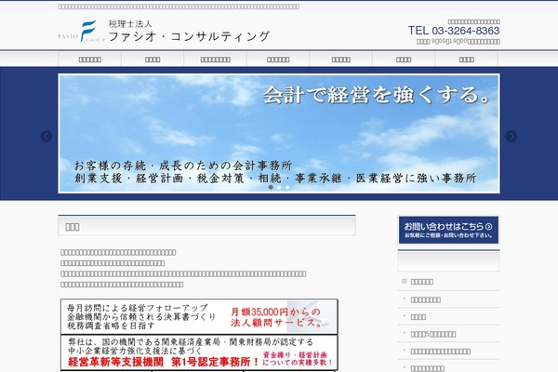Open the 月額35,000円からの法人顧問サービス banner

199,316
